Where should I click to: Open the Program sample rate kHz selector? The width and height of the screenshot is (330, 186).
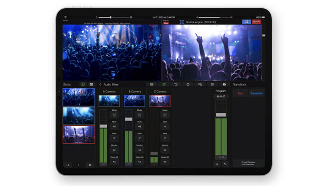pyautogui.click(x=221, y=96)
